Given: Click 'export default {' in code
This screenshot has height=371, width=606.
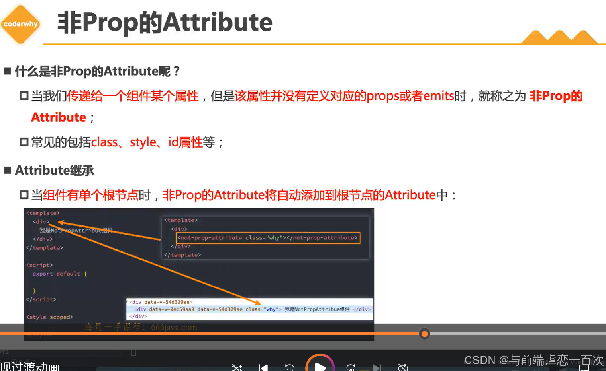Looking at the screenshot, I should tap(60, 274).
